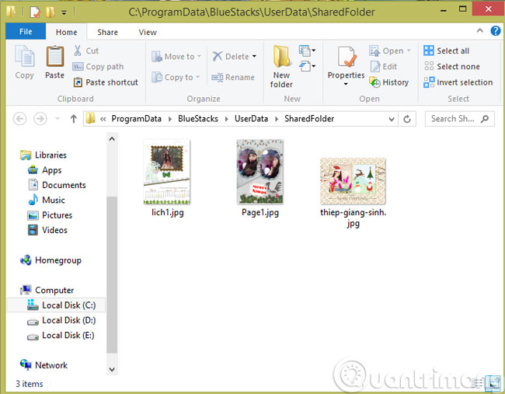Open Pictures library

(x=50, y=215)
